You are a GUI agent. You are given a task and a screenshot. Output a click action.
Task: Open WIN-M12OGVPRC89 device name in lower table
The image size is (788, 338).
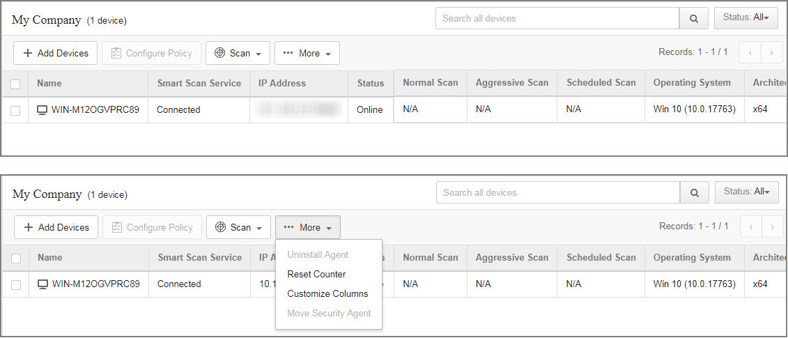pyautogui.click(x=95, y=284)
